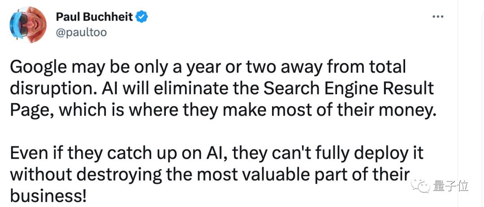Open the three-dot More options menu

(x=438, y=17)
